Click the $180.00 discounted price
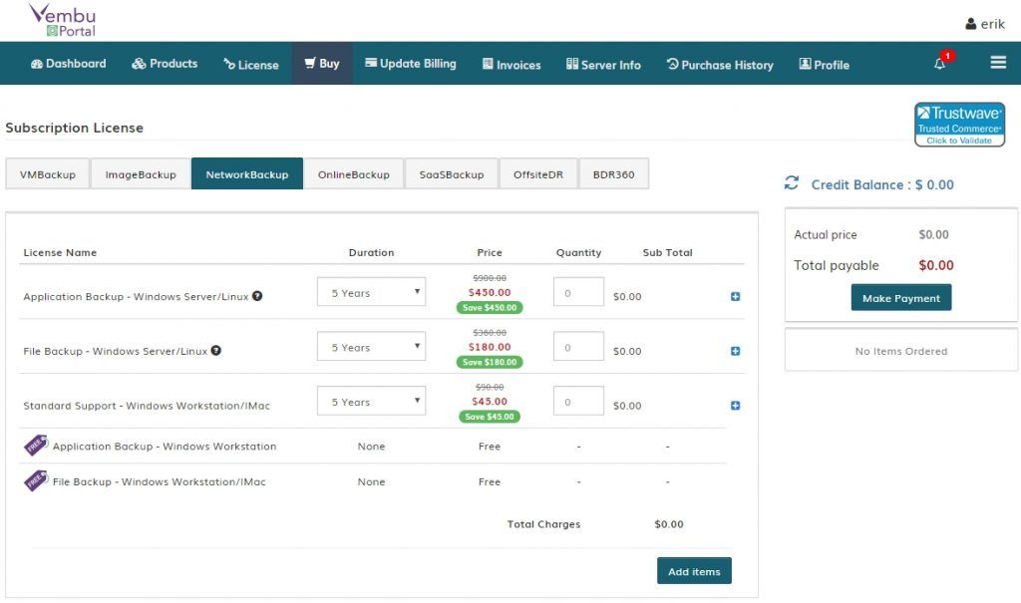 coord(490,347)
